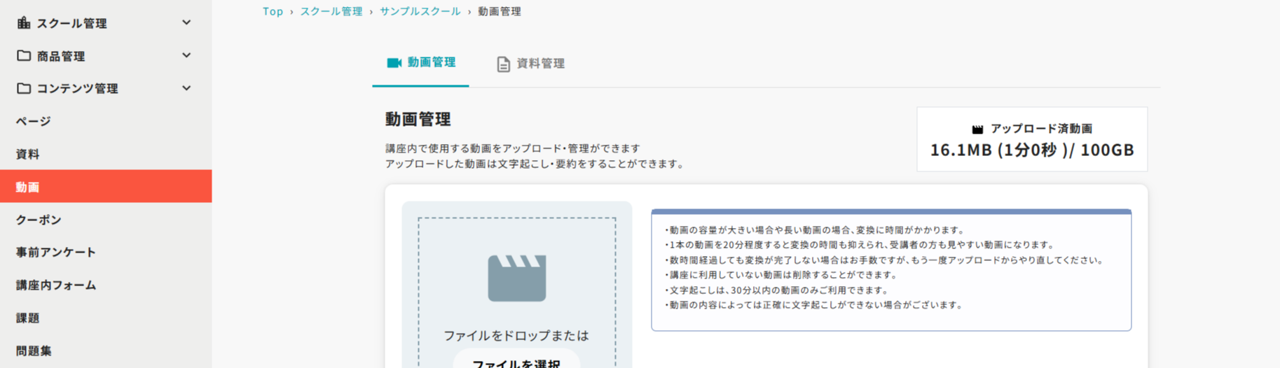
Task: Click the clapperboard icon in the drop zone
Action: (516, 278)
